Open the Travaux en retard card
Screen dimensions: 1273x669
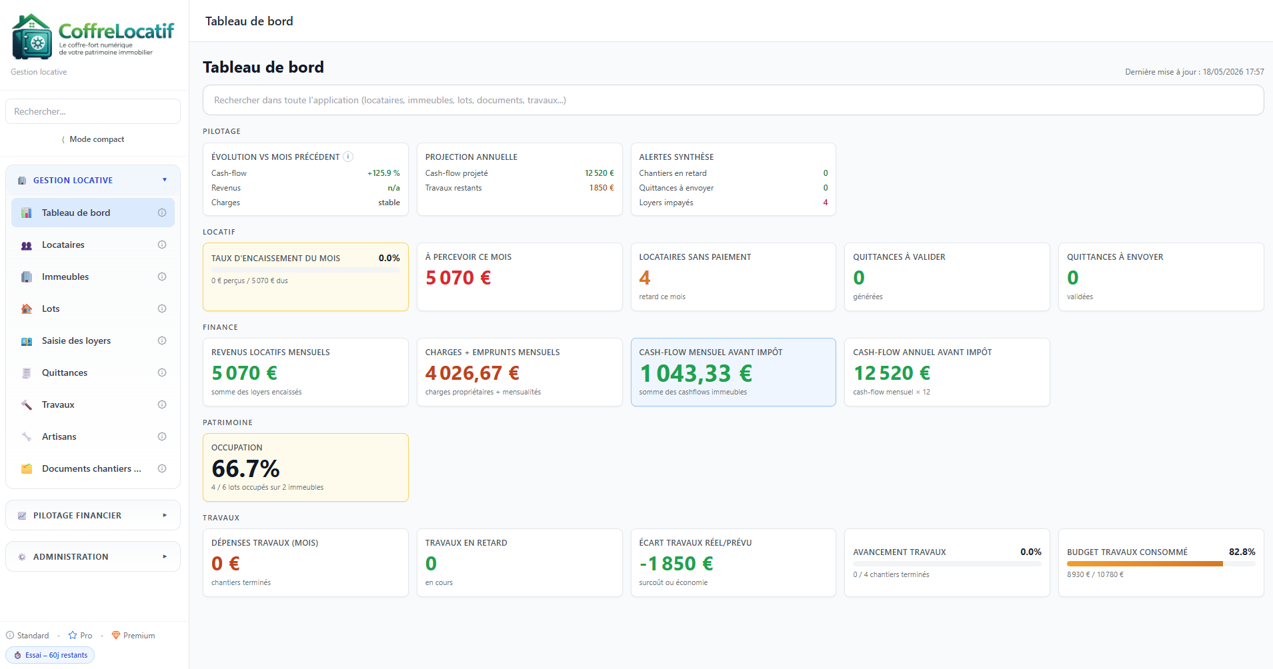point(519,562)
